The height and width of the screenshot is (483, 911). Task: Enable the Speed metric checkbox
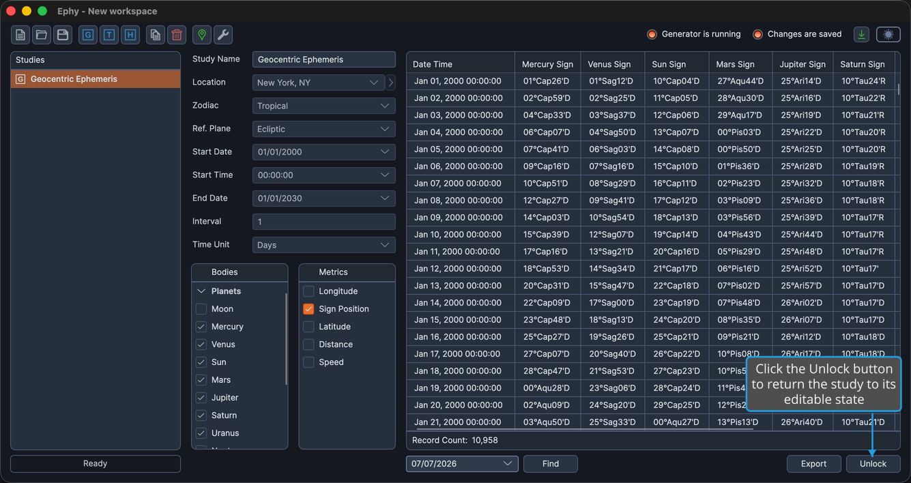tap(308, 362)
